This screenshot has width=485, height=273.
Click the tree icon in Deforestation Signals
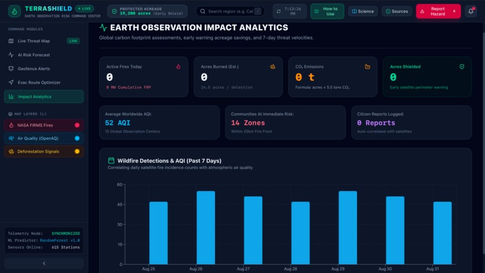[11, 151]
